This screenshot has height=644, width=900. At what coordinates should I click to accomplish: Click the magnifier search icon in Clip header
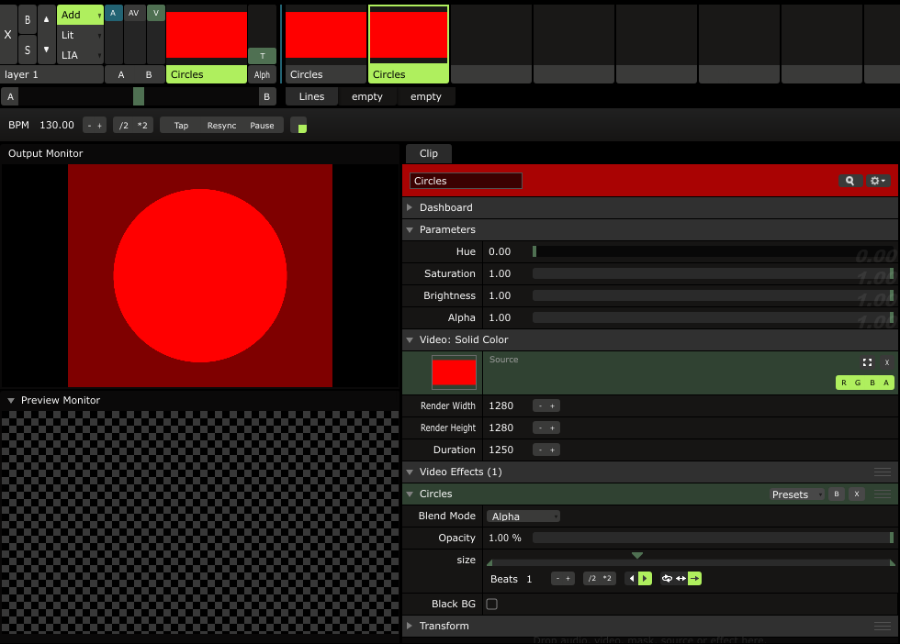[x=850, y=182]
